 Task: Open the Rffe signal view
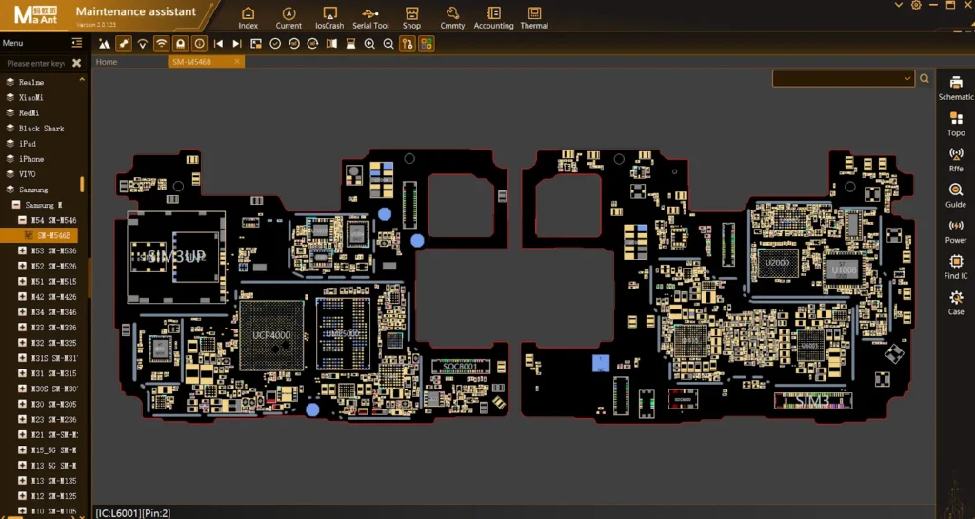pyautogui.click(x=956, y=158)
